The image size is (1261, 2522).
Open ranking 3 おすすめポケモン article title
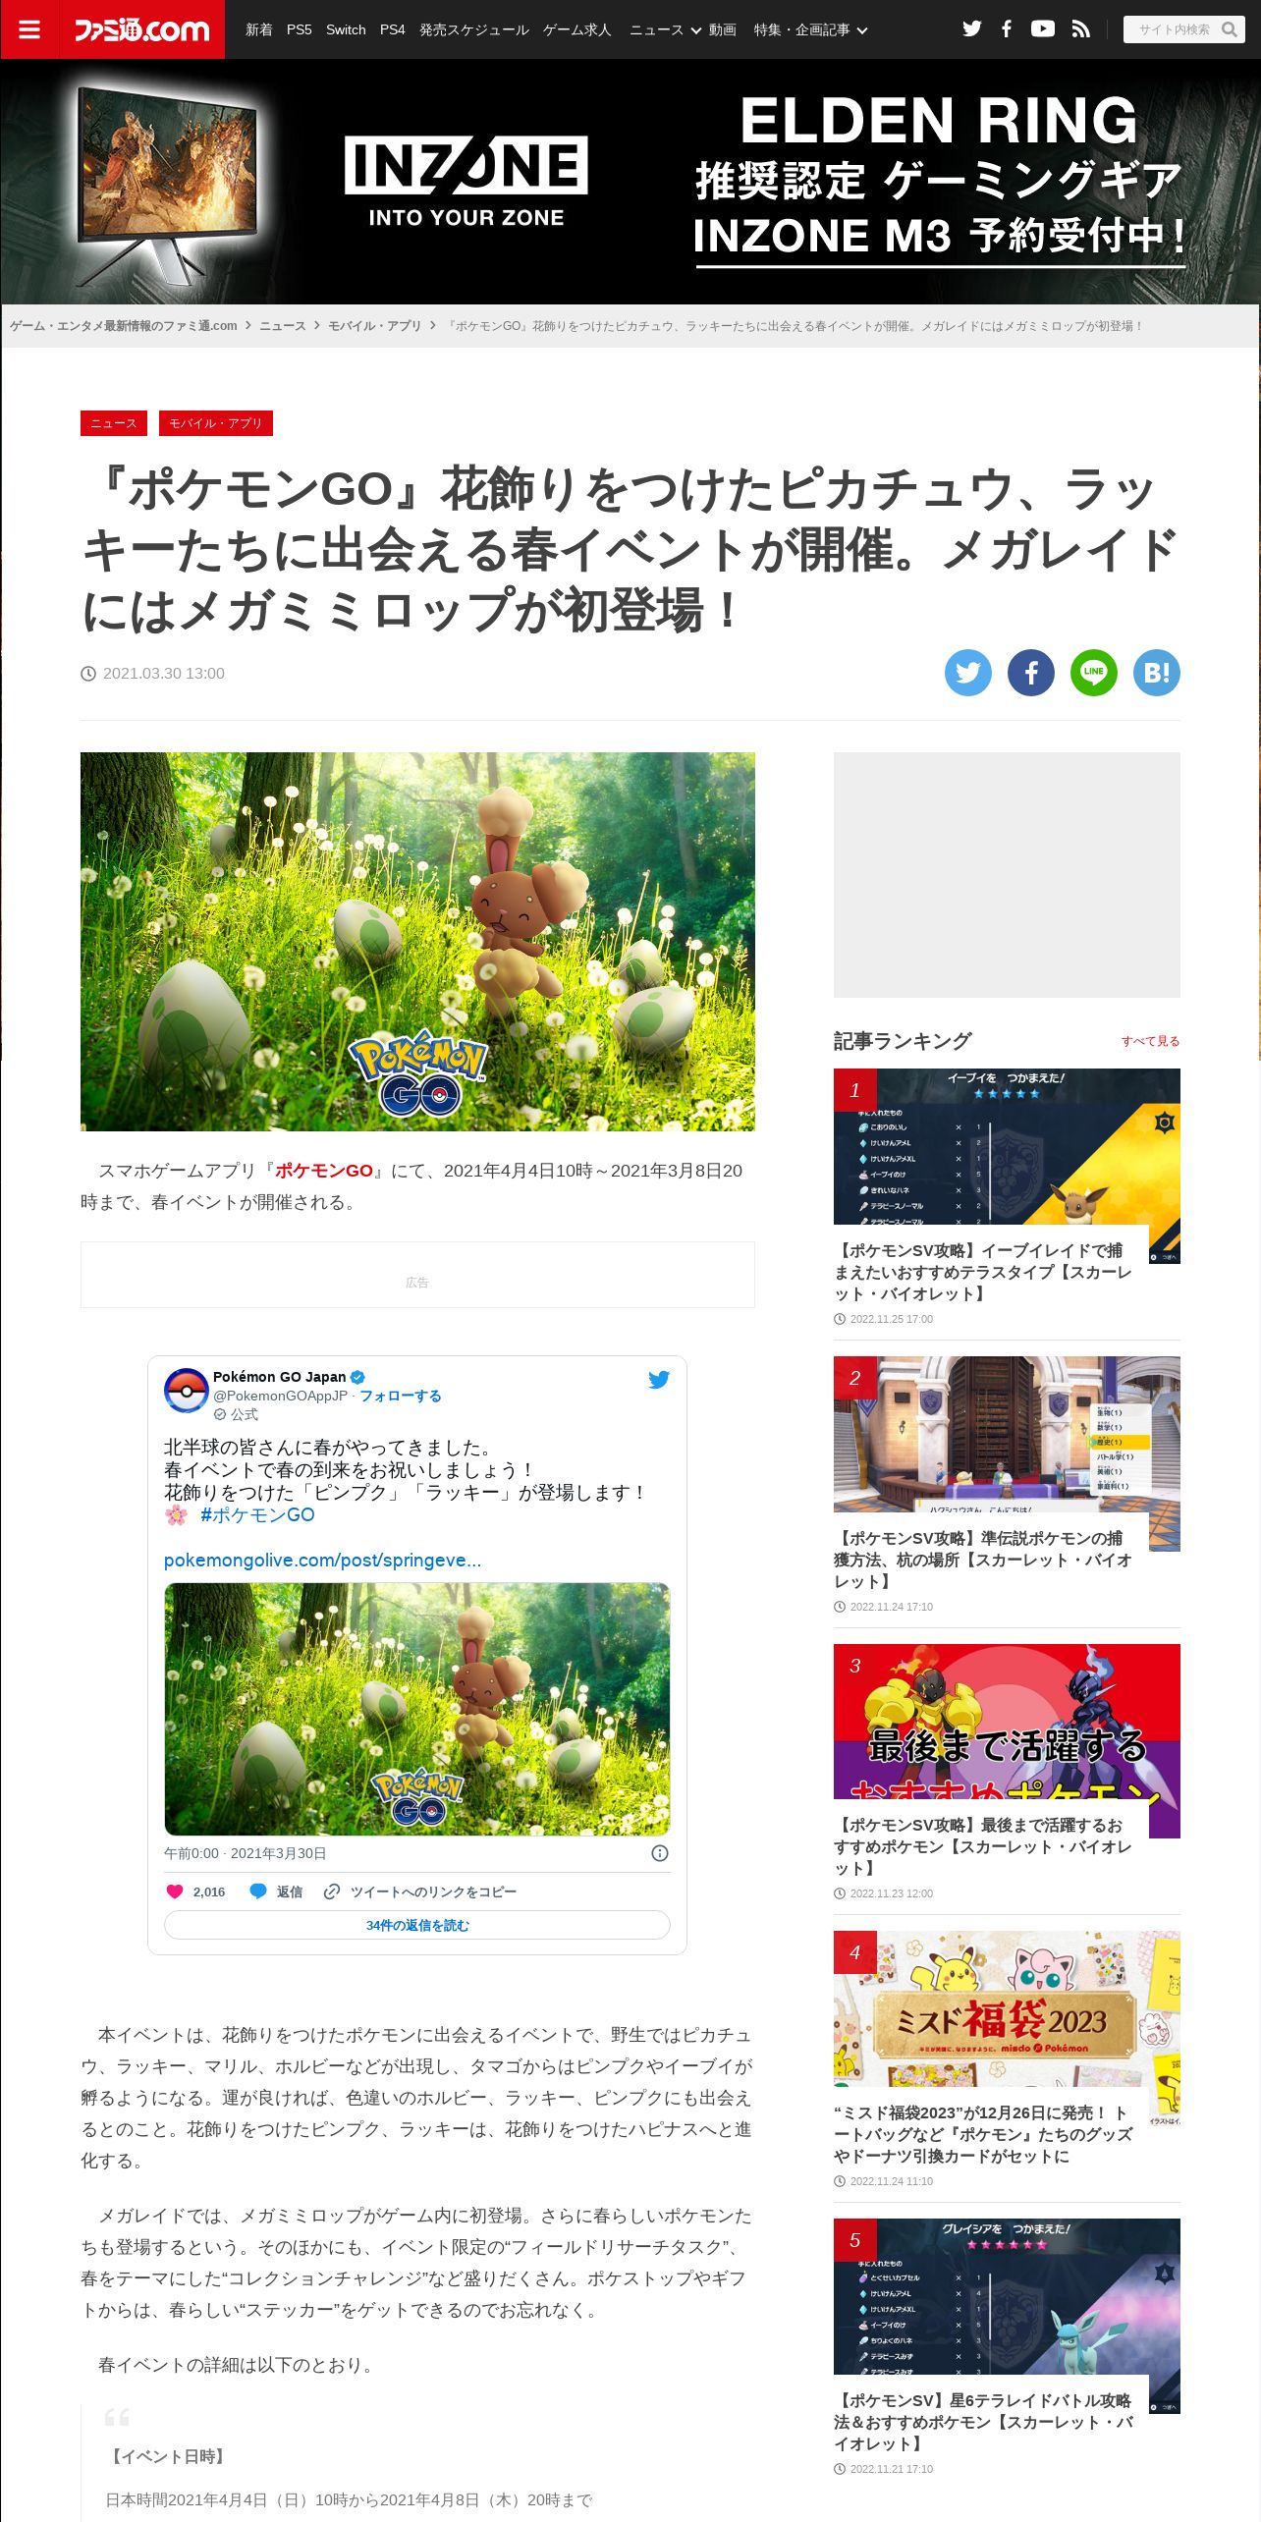983,1846
